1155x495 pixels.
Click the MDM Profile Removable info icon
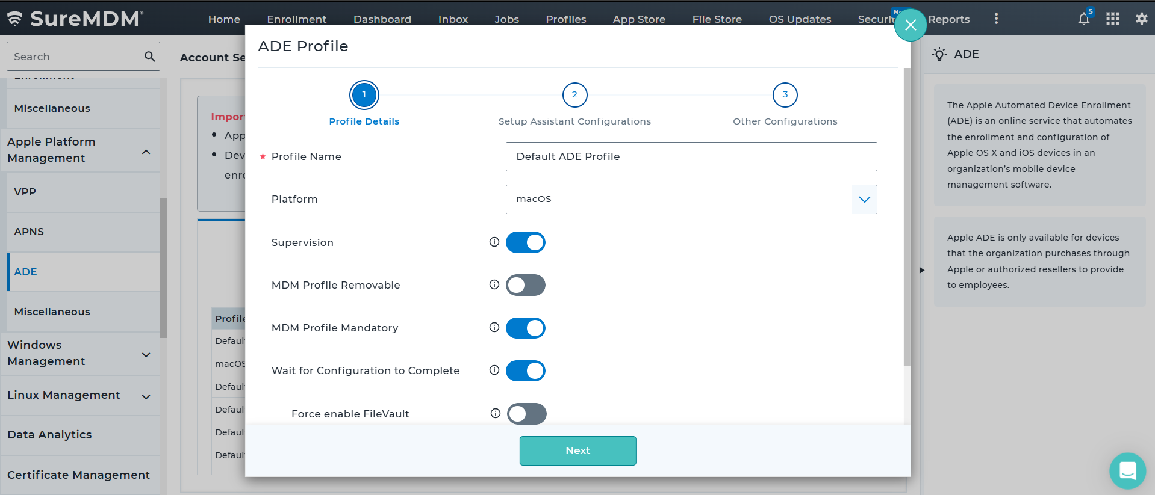pos(494,285)
